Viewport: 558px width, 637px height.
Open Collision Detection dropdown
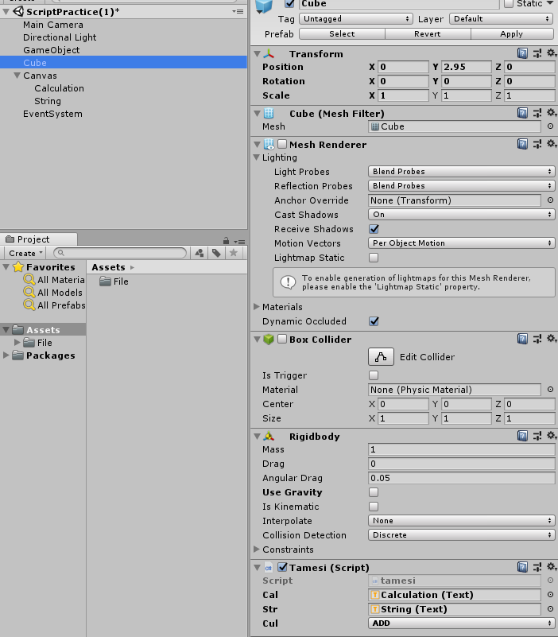click(461, 535)
